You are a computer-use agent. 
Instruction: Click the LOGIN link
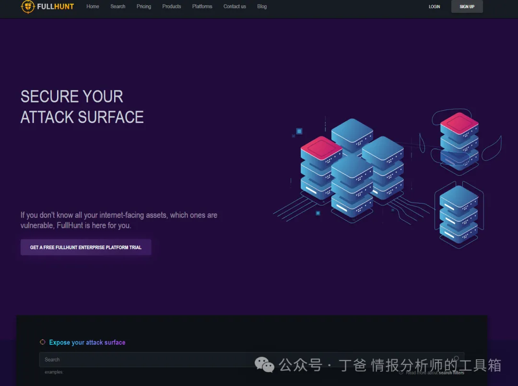(x=434, y=7)
